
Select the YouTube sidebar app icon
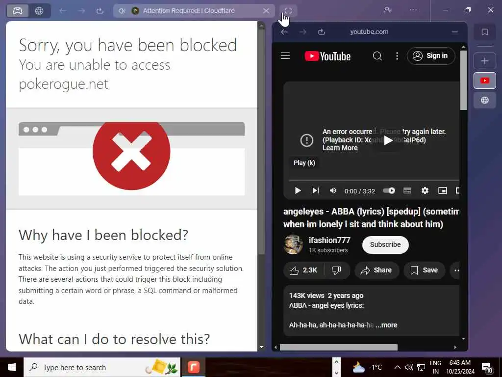tap(485, 81)
